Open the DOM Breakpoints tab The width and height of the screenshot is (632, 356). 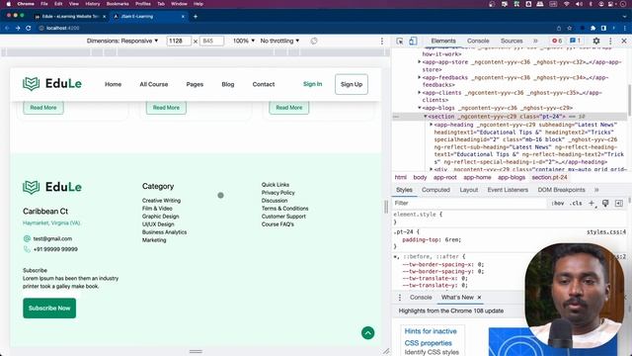561,190
